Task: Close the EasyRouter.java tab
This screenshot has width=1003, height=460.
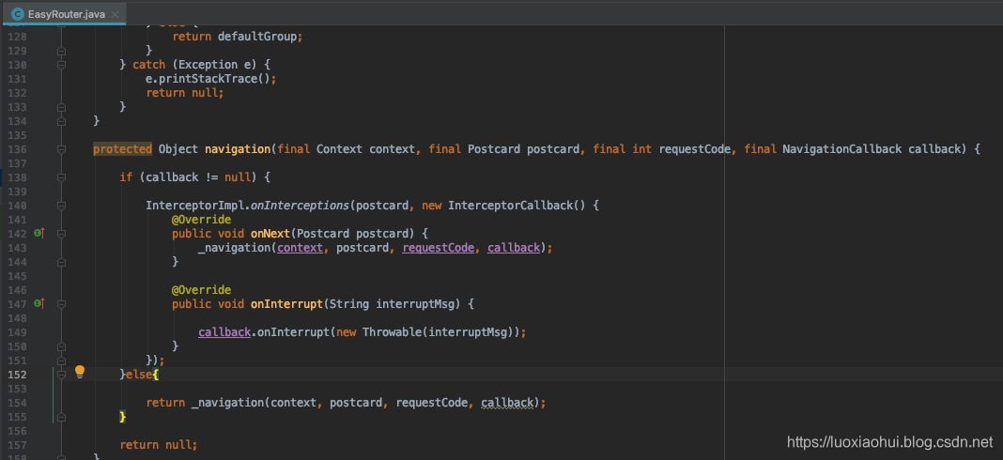Action: 115,14
